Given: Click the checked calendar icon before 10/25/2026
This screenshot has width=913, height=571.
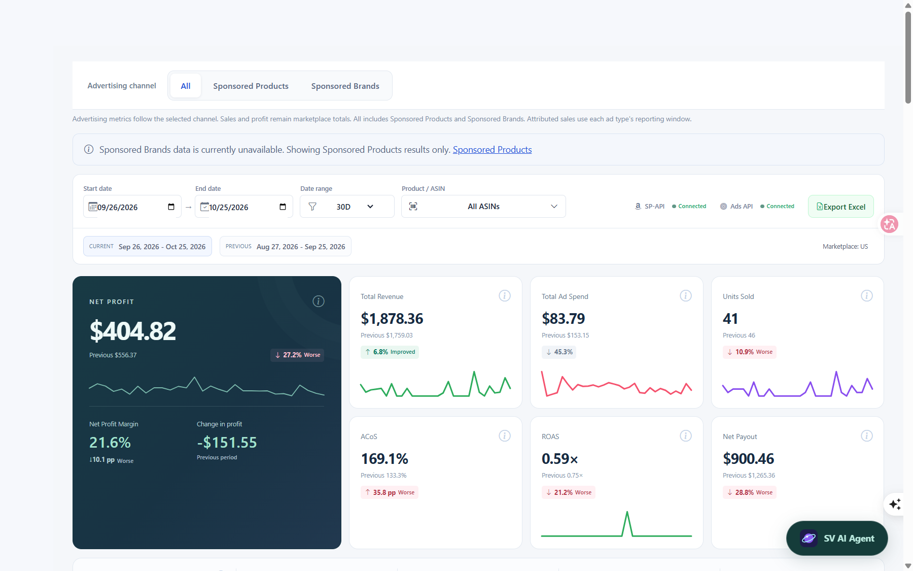Looking at the screenshot, I should click(x=204, y=207).
